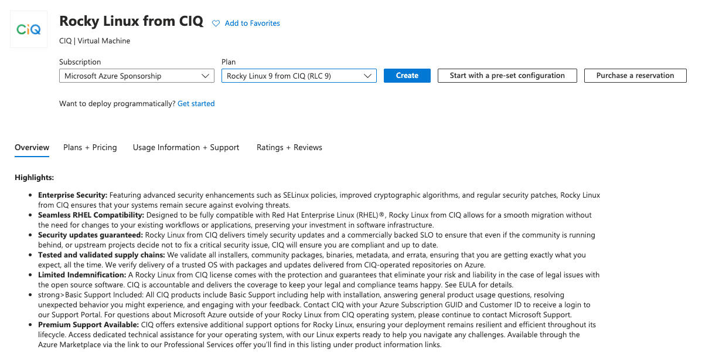Click the CIQ logo thumbnail
Viewport: 702px width, 356px height.
coord(29,29)
